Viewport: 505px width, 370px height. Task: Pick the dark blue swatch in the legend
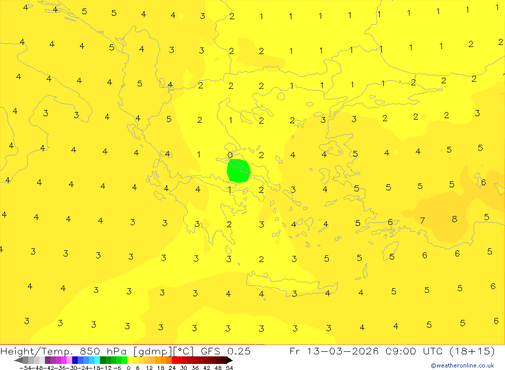(75, 360)
